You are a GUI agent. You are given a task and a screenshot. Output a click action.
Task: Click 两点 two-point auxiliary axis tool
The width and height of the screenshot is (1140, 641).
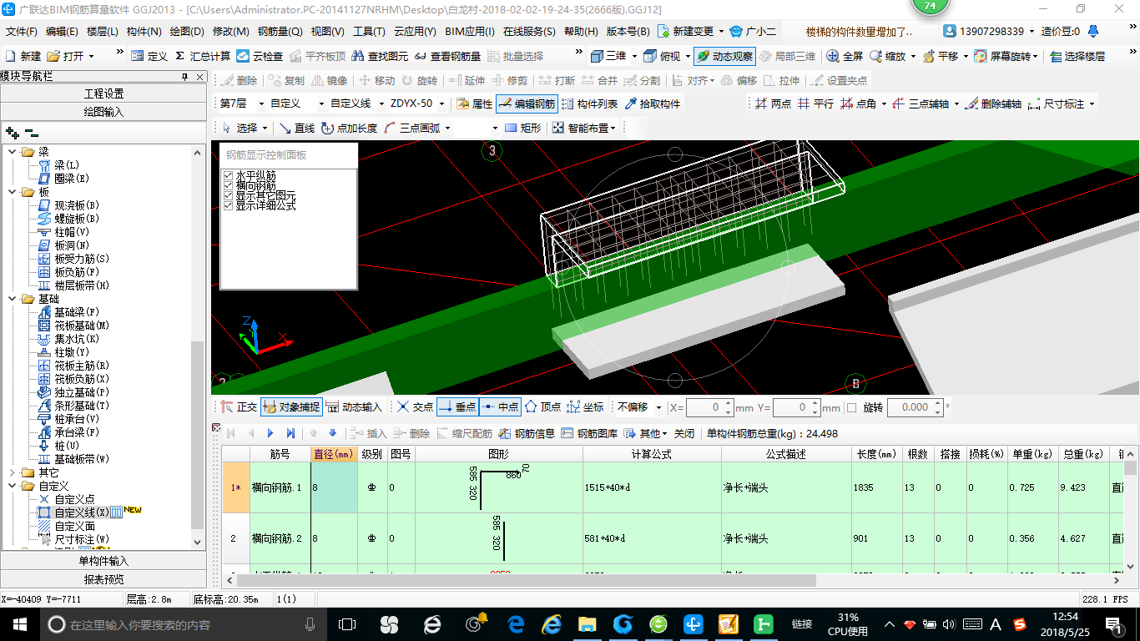click(x=773, y=104)
